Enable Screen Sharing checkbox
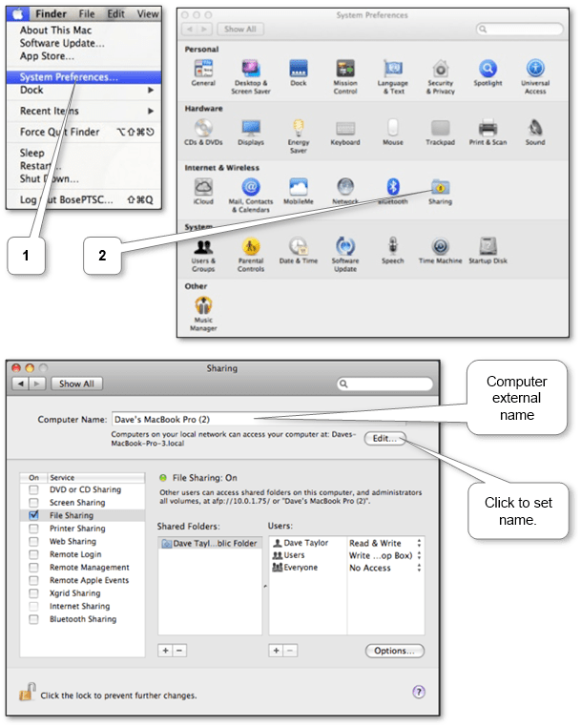The height and width of the screenshot is (727, 581). pos(33,503)
